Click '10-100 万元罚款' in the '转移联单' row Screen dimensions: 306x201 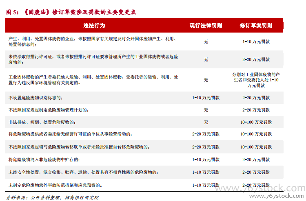coord(256,147)
